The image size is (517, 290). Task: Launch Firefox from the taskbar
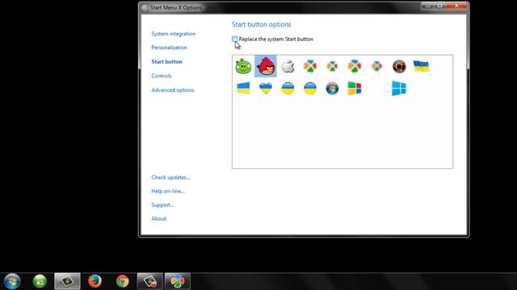(95, 281)
